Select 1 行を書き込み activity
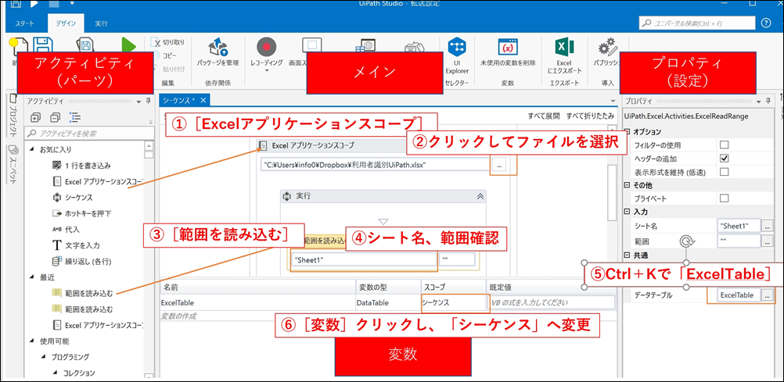This screenshot has width=784, height=382. point(81,166)
